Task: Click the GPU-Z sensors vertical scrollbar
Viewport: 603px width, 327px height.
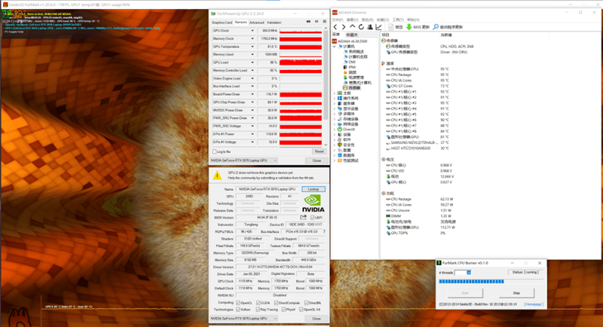Action: click(326, 87)
